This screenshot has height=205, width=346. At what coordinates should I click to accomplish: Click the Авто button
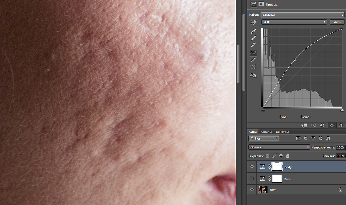point(337,22)
